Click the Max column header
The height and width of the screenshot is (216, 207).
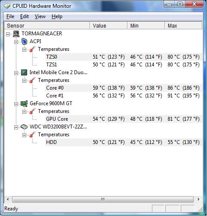[x=183, y=25]
